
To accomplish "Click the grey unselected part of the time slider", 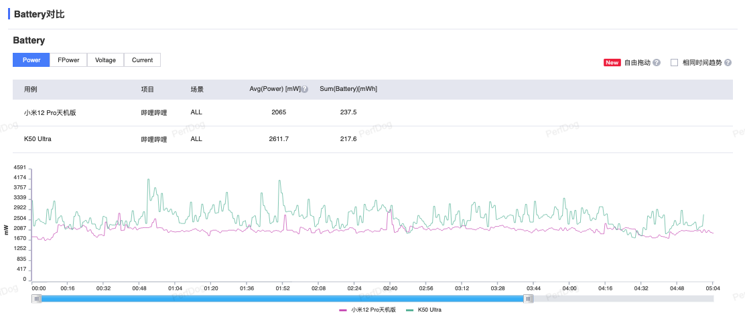I will [x=623, y=299].
